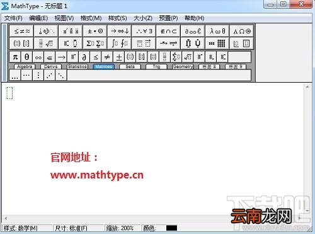Switch to the Statistics tab
The width and height of the screenshot is (315, 234).
tap(77, 67)
